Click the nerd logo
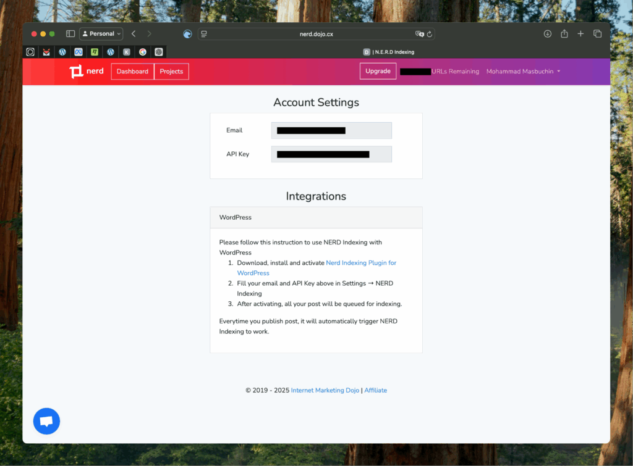Screen dimensions: 633x466 87,72
